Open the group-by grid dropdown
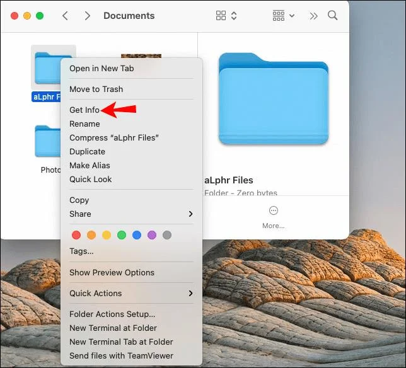Screen dimensions: 406x368 pos(284,16)
